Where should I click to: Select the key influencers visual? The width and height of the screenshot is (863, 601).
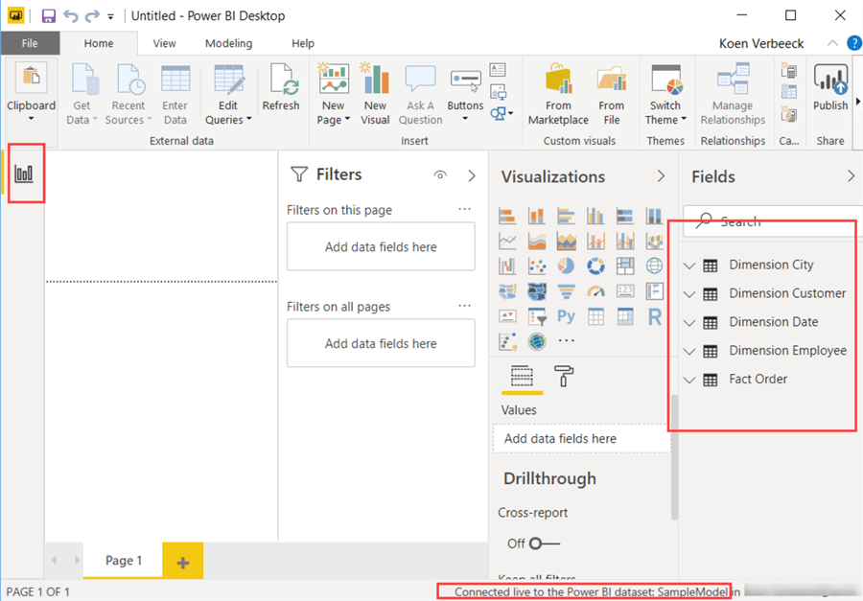click(507, 341)
